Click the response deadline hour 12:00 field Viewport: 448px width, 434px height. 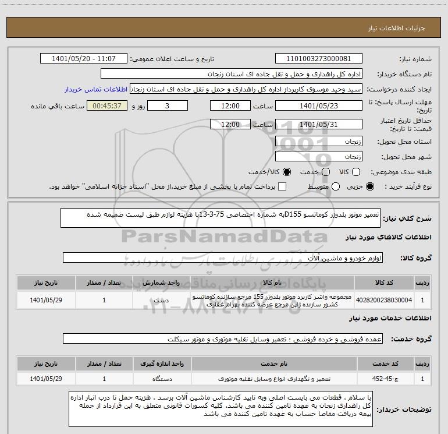(230, 105)
